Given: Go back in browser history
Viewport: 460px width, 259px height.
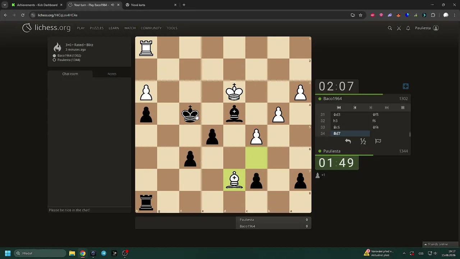Looking at the screenshot, I should coord(5,15).
